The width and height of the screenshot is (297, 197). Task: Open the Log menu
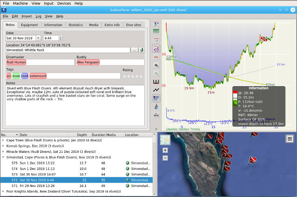39,16
